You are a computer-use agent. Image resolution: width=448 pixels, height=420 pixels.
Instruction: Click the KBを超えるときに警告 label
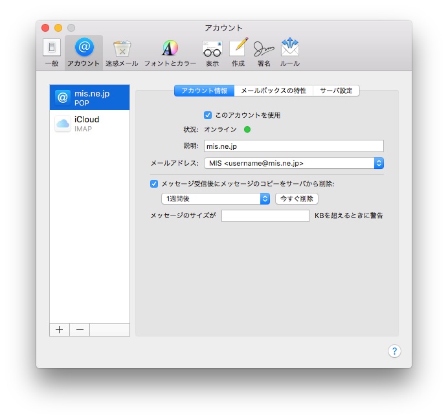[x=348, y=216]
